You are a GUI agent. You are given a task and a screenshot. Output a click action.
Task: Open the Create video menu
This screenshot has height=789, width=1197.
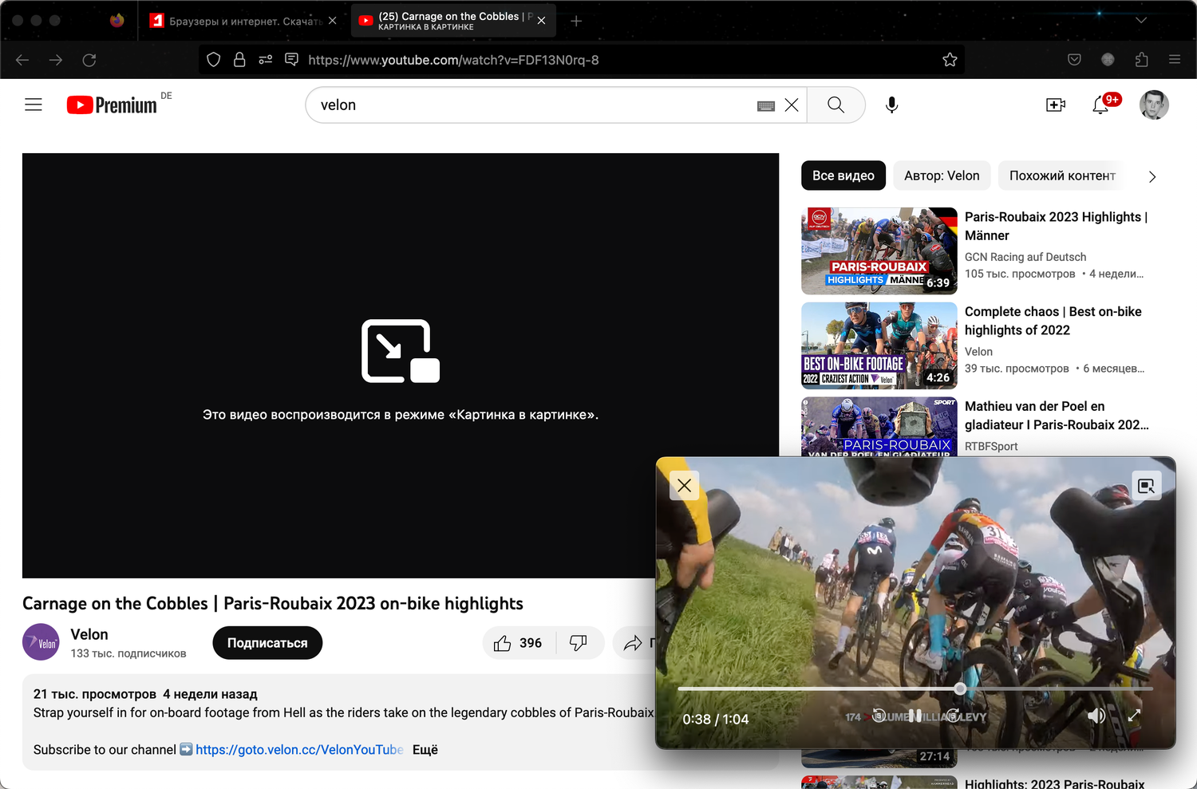[x=1056, y=105]
